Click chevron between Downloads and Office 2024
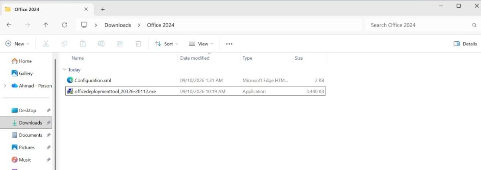The image size is (481, 170). (x=139, y=25)
